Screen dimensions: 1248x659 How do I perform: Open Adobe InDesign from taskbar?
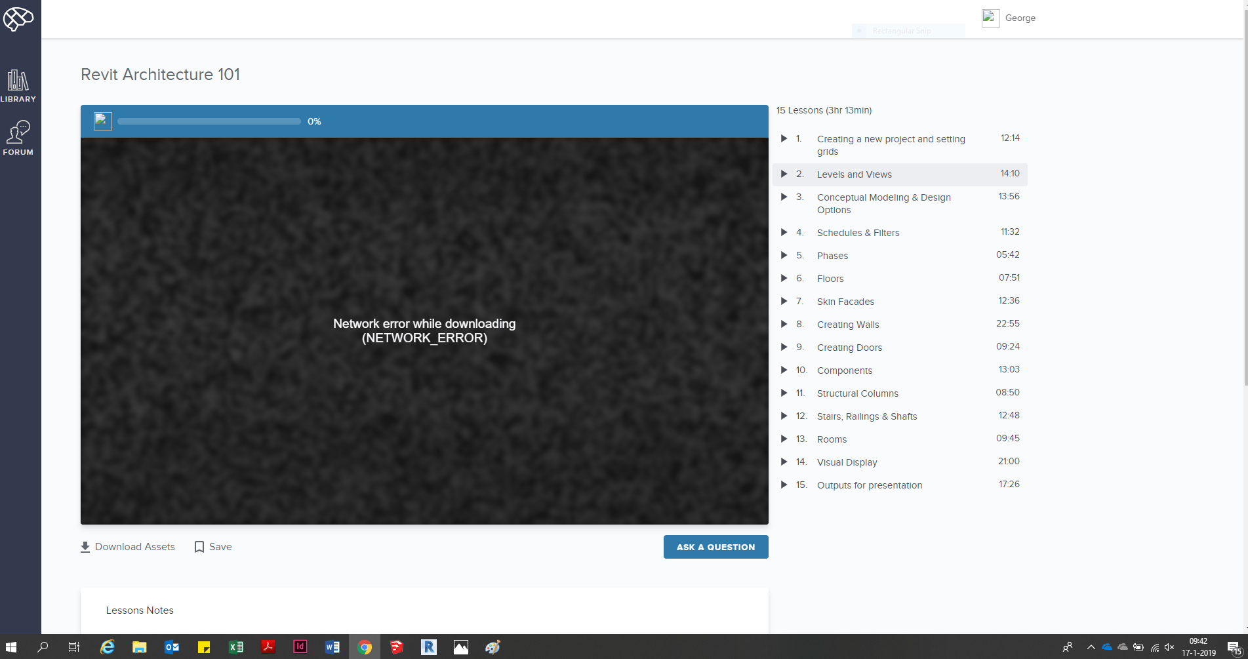(300, 647)
